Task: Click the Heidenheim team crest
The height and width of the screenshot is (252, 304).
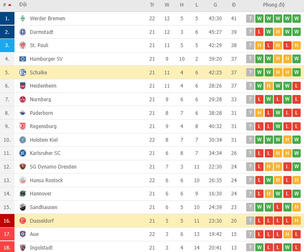Action: click(23, 86)
